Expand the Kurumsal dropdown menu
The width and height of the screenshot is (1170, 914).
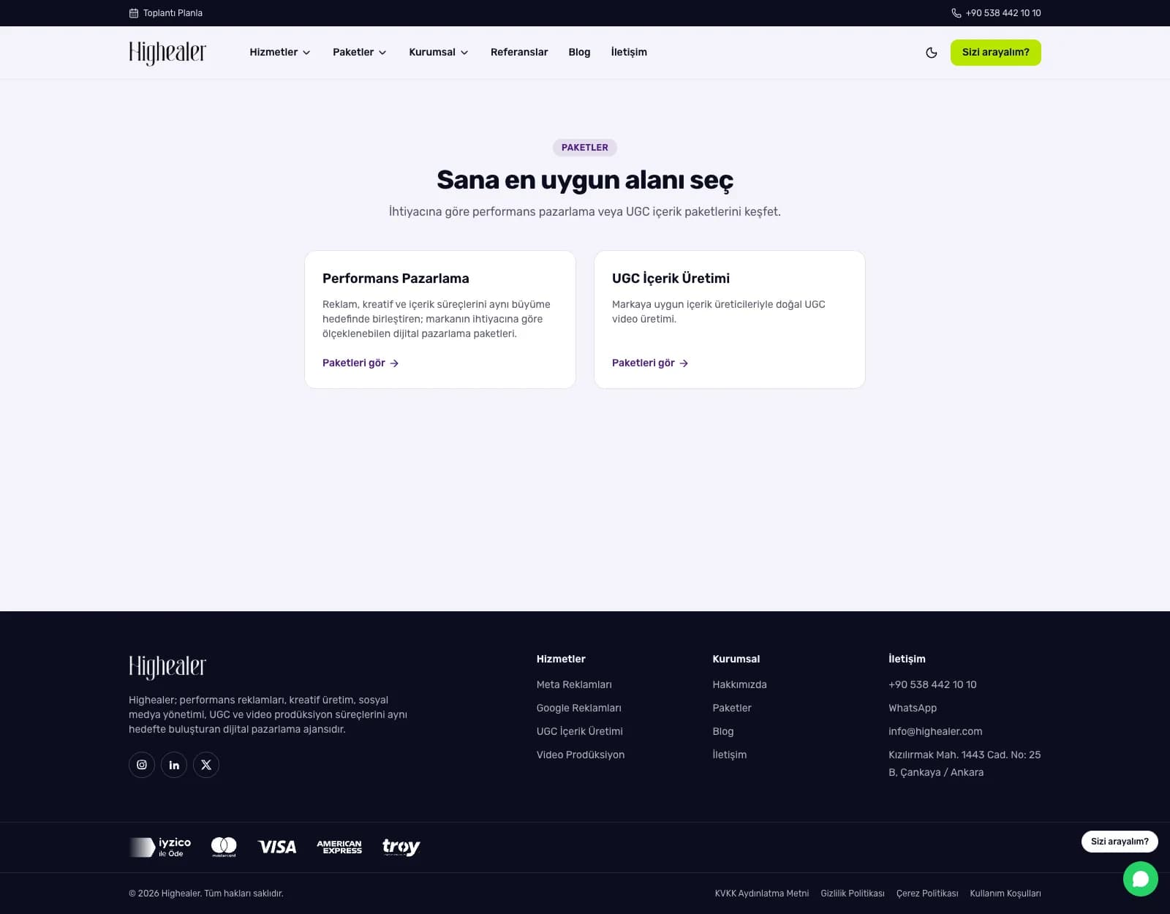[x=439, y=53]
